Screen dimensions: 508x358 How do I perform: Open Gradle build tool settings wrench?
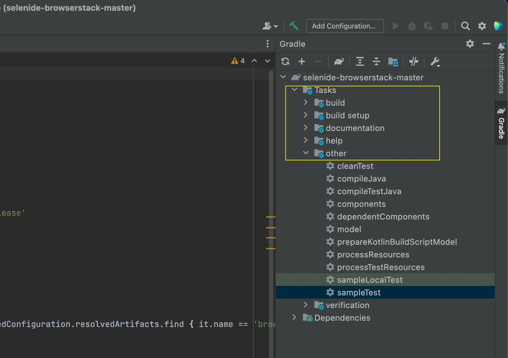435,62
